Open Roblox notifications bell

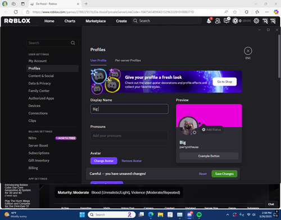click(x=209, y=21)
